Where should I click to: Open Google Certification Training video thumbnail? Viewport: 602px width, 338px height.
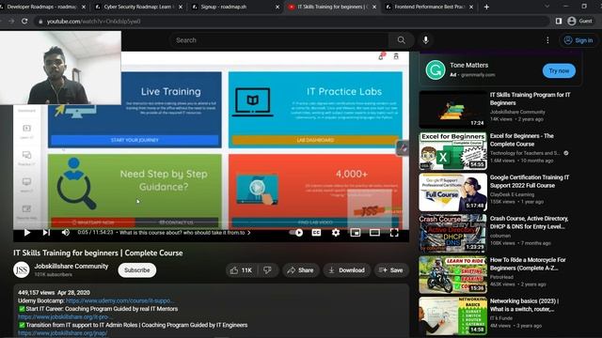(453, 192)
